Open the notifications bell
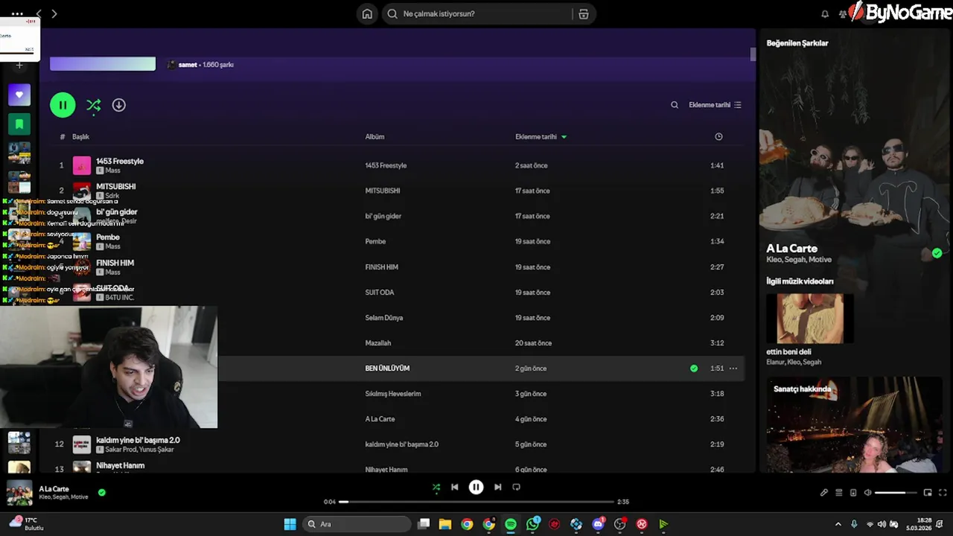The width and height of the screenshot is (953, 536). coord(825,13)
